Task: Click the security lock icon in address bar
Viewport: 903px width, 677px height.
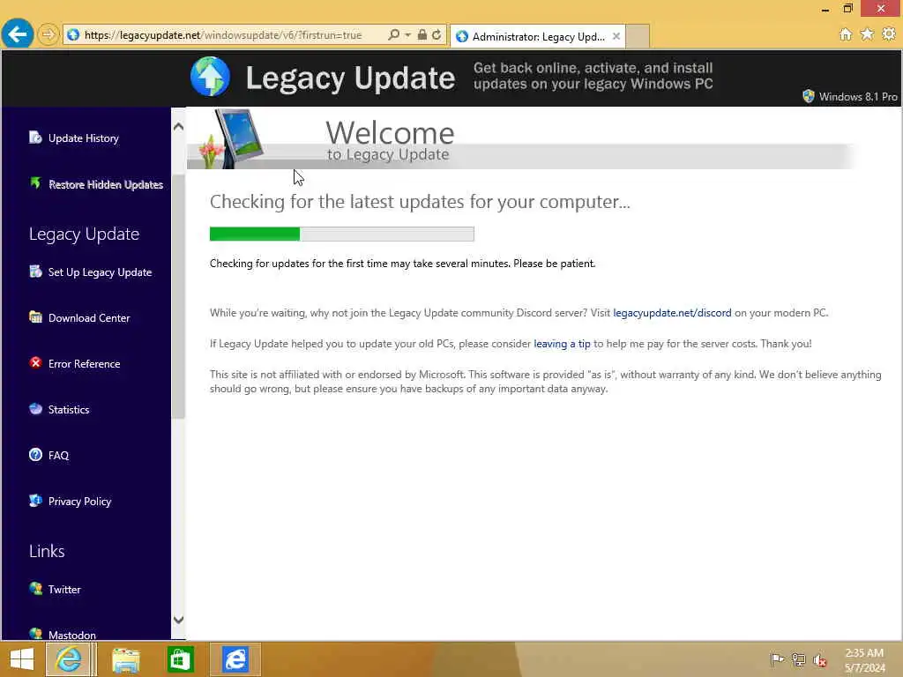Action: [422, 35]
